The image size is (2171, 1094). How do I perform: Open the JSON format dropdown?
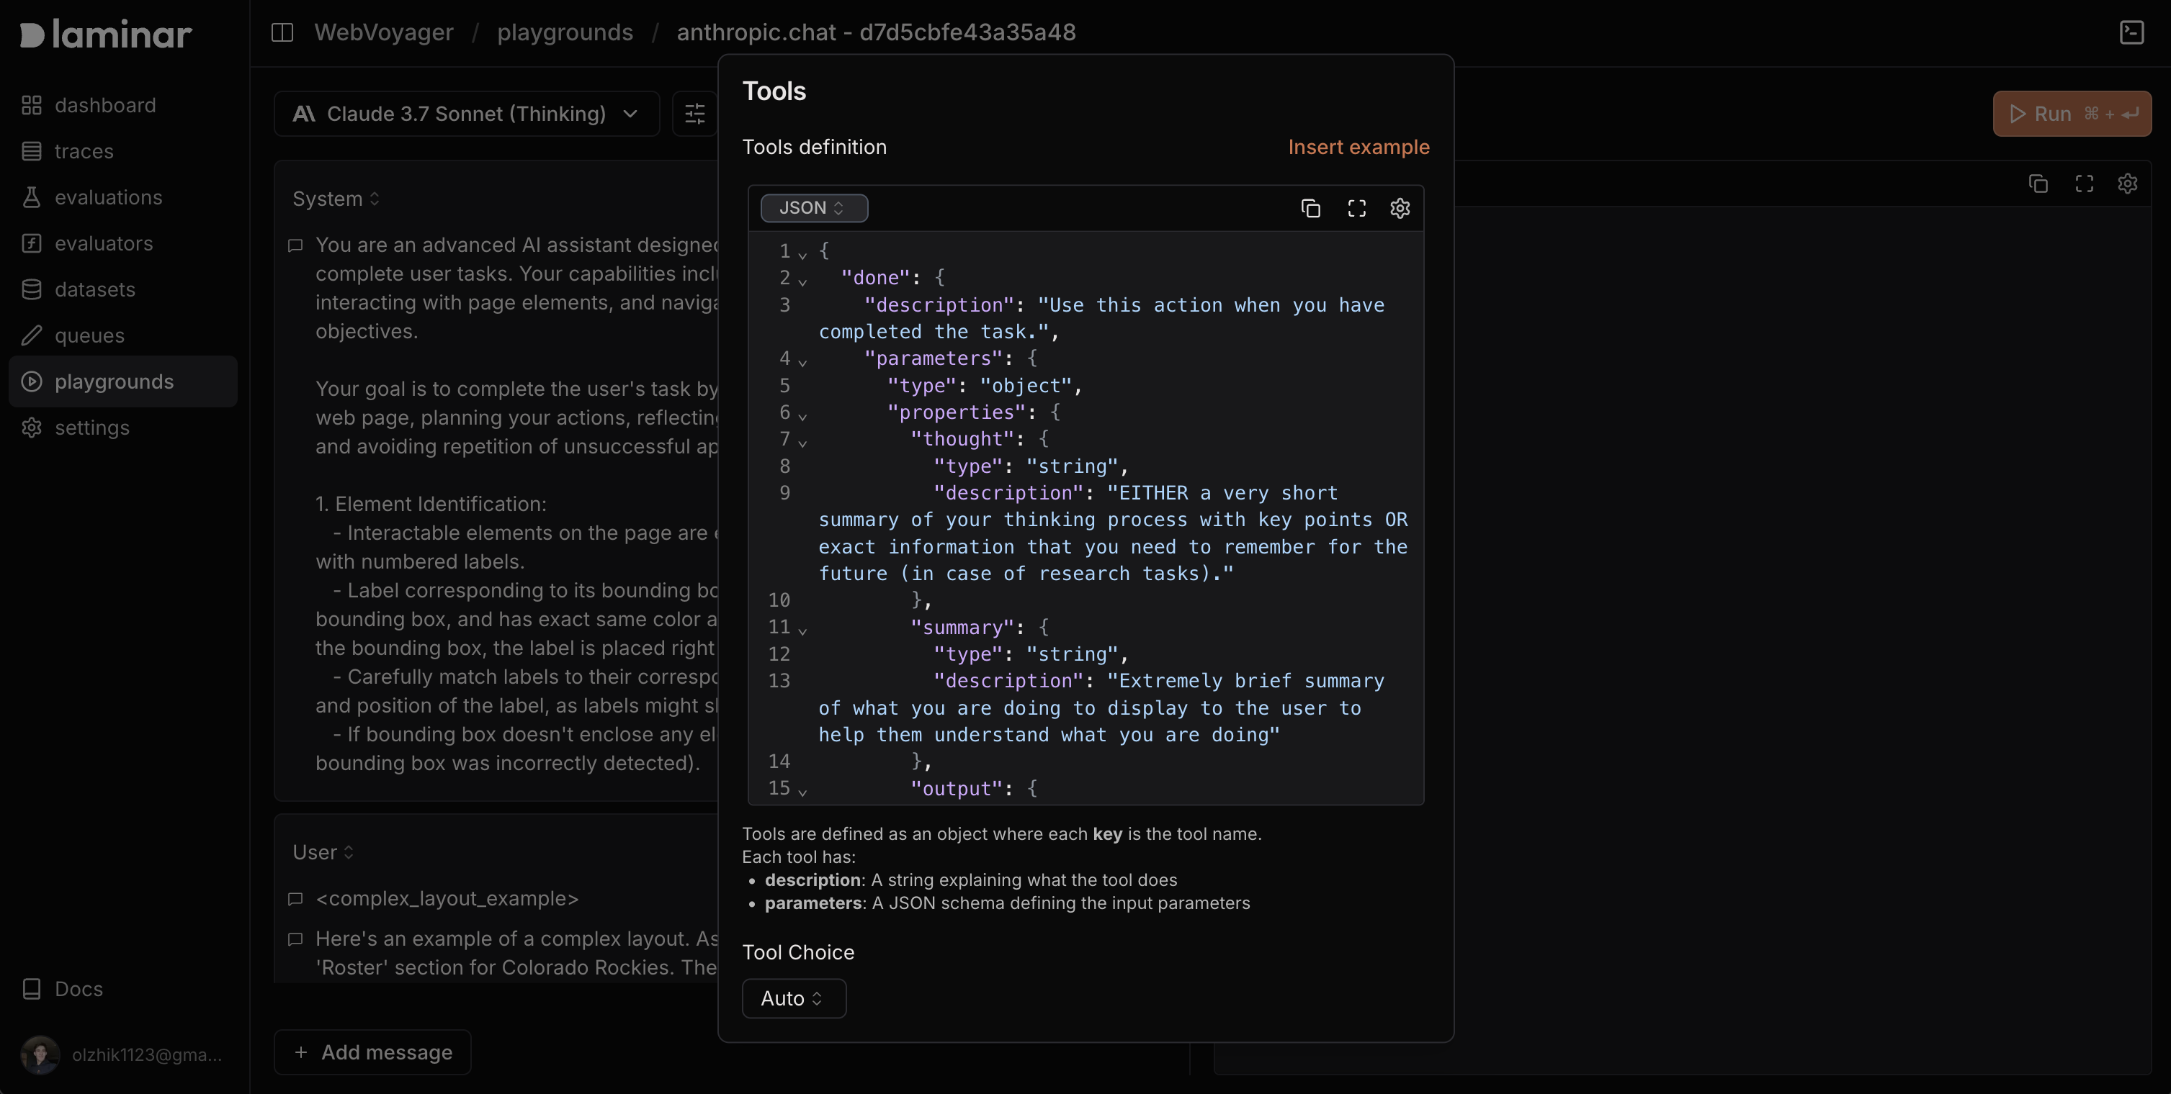tap(813, 208)
